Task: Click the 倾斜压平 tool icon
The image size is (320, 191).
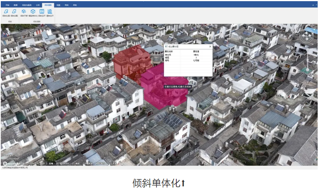Action: click(42, 12)
